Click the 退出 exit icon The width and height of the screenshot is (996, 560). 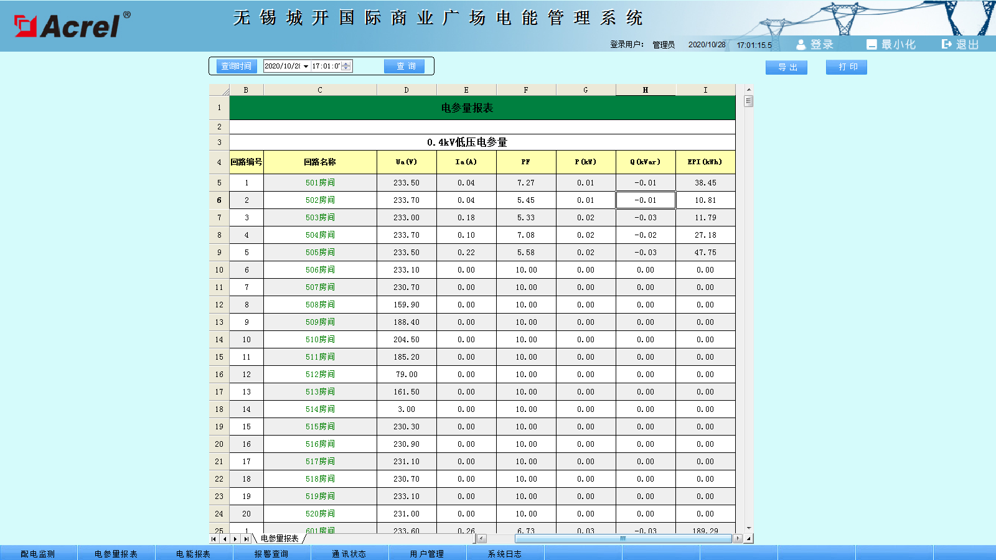[946, 44]
